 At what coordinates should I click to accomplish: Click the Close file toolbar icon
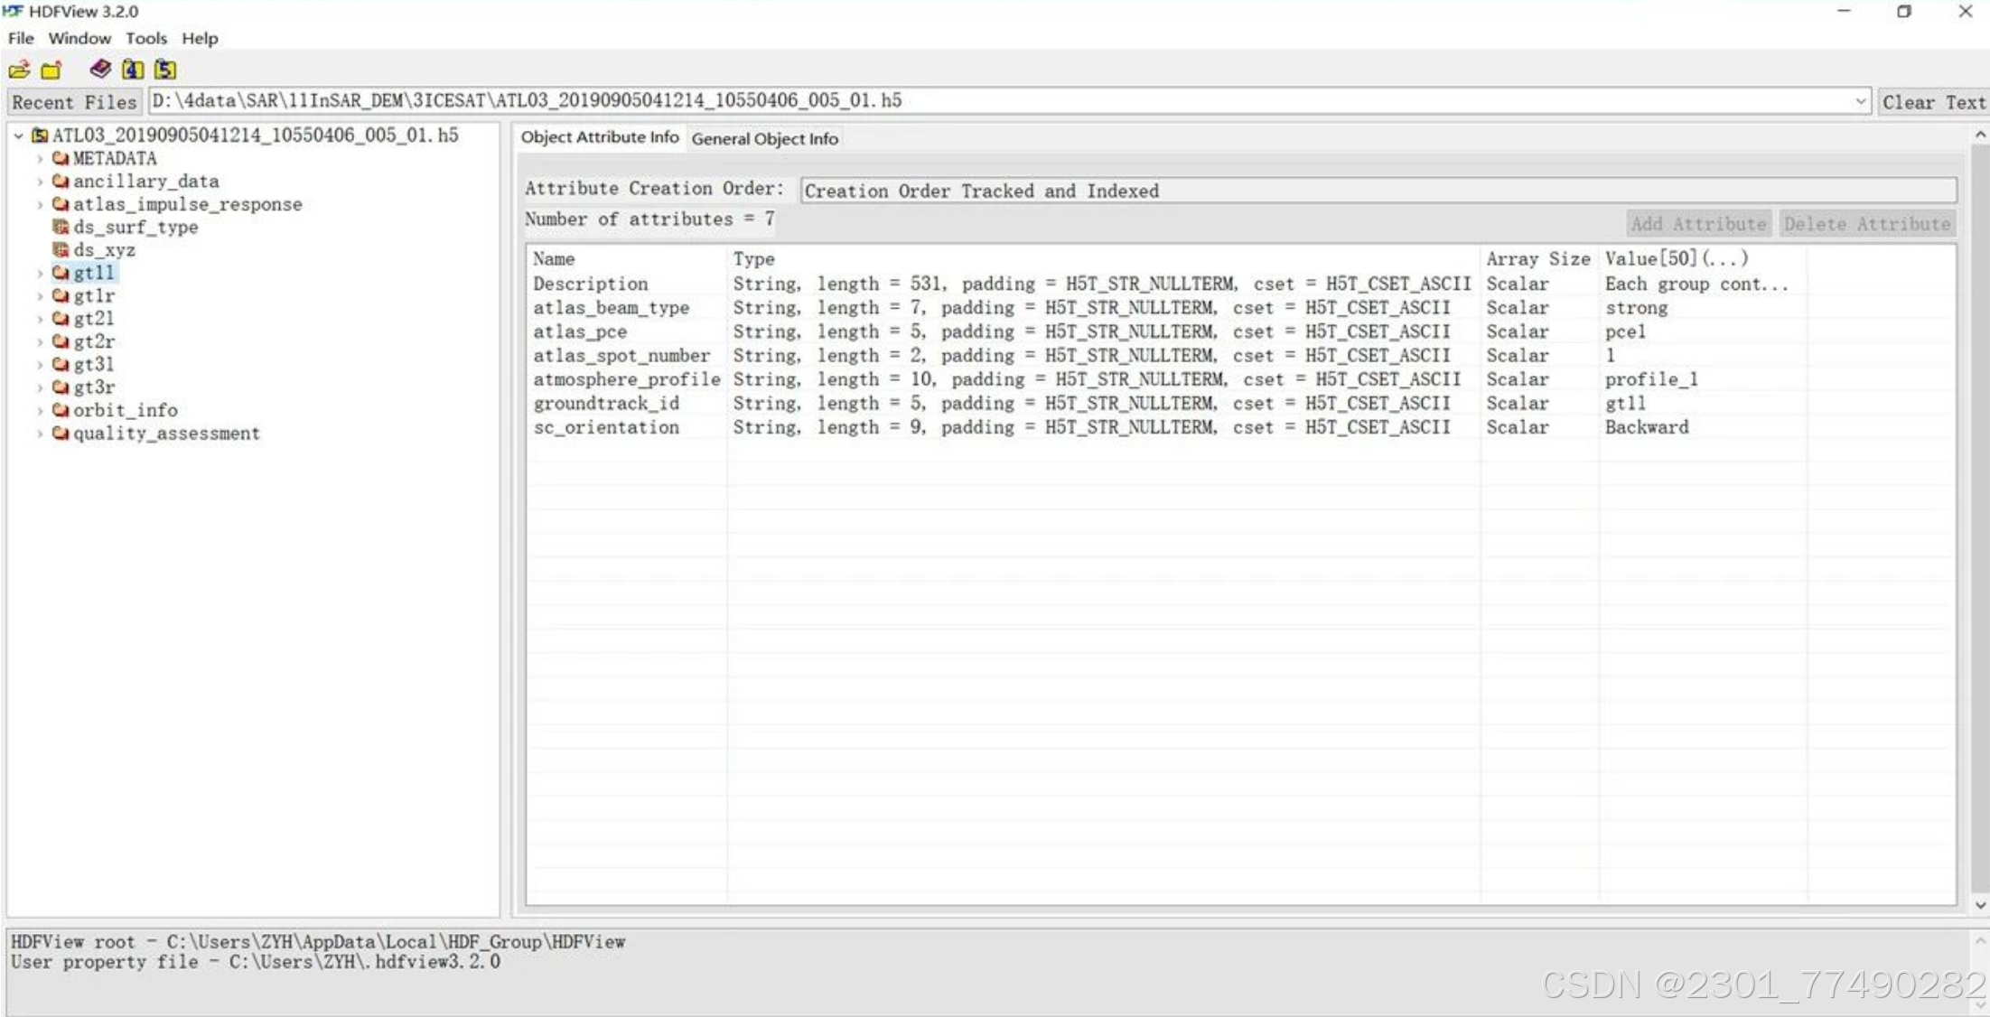51,70
